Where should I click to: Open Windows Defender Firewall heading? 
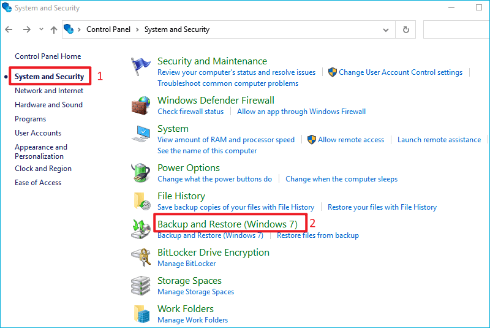[x=216, y=100]
